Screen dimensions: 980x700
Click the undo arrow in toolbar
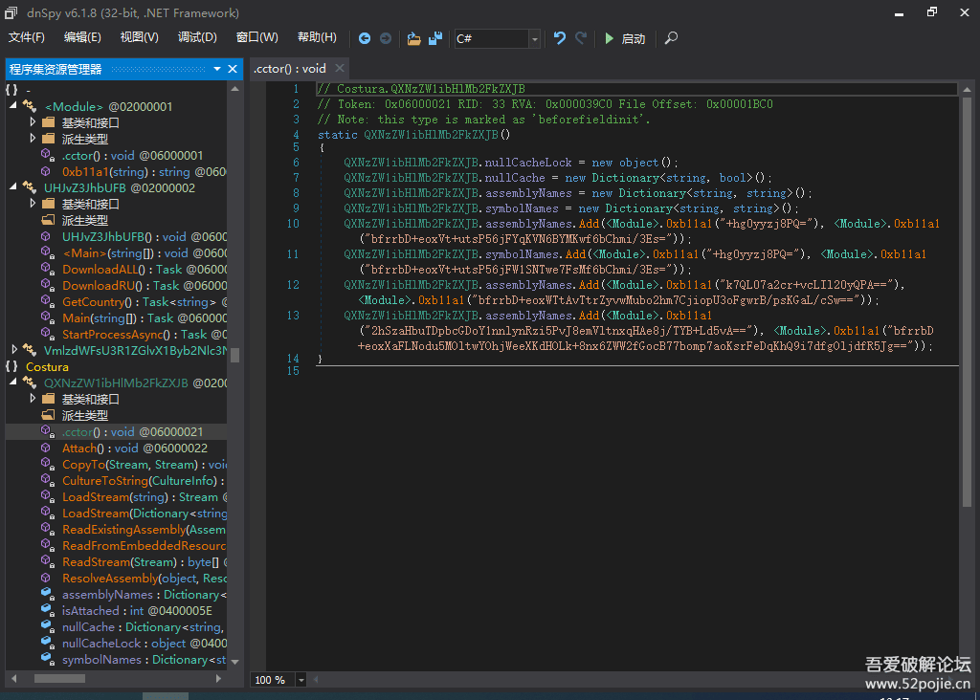[560, 38]
